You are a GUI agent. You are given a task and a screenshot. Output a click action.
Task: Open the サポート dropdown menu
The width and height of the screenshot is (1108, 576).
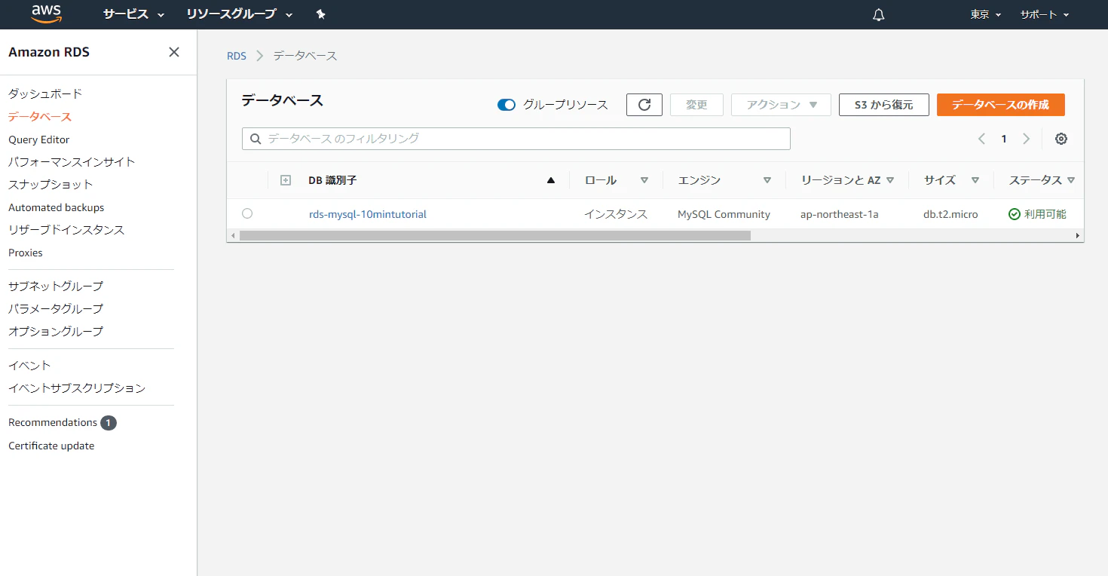[x=1045, y=14]
